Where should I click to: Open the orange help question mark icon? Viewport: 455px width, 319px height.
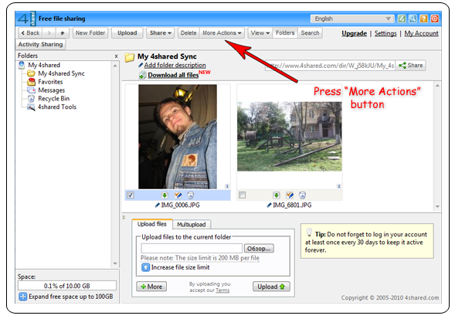[x=423, y=19]
